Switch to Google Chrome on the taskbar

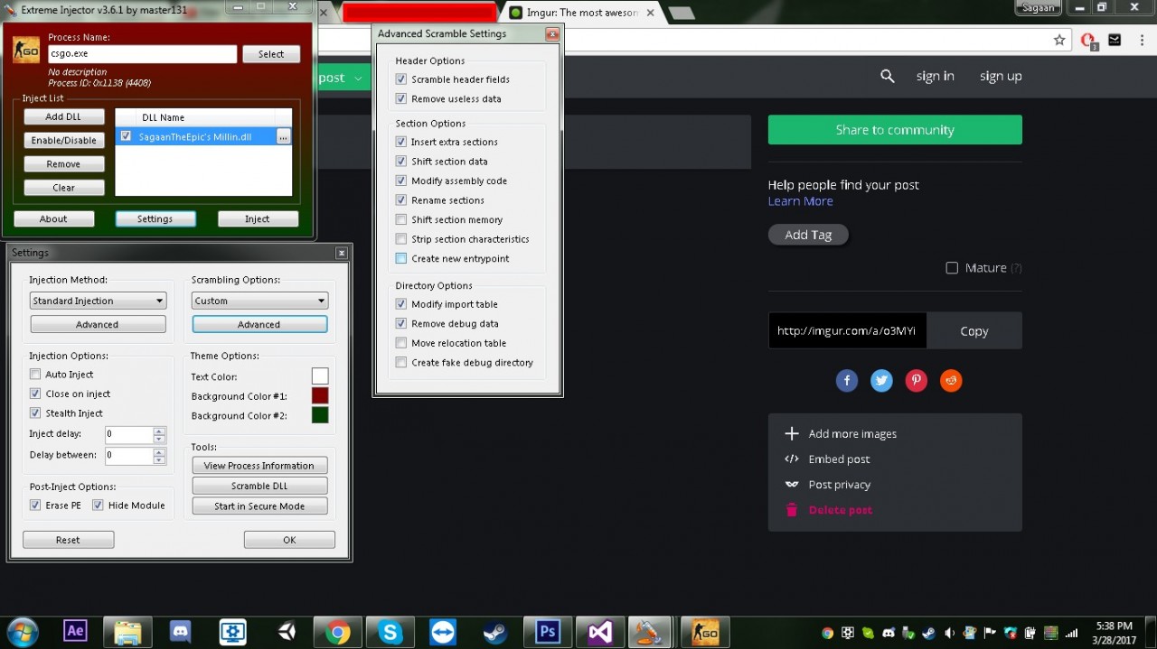[338, 632]
